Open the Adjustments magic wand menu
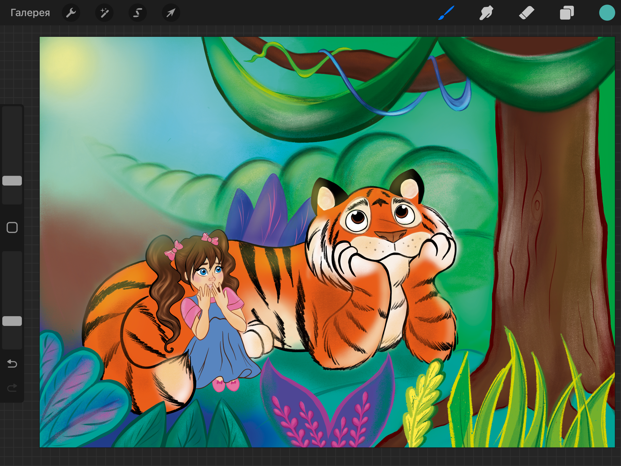Image resolution: width=621 pixels, height=466 pixels. coord(104,13)
